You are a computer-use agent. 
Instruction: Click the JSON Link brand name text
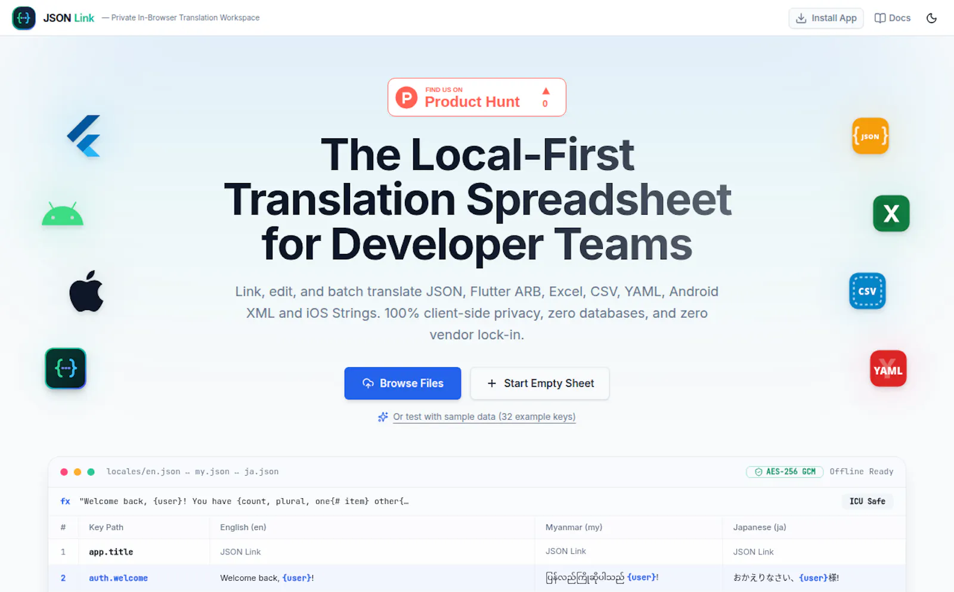[x=69, y=18]
